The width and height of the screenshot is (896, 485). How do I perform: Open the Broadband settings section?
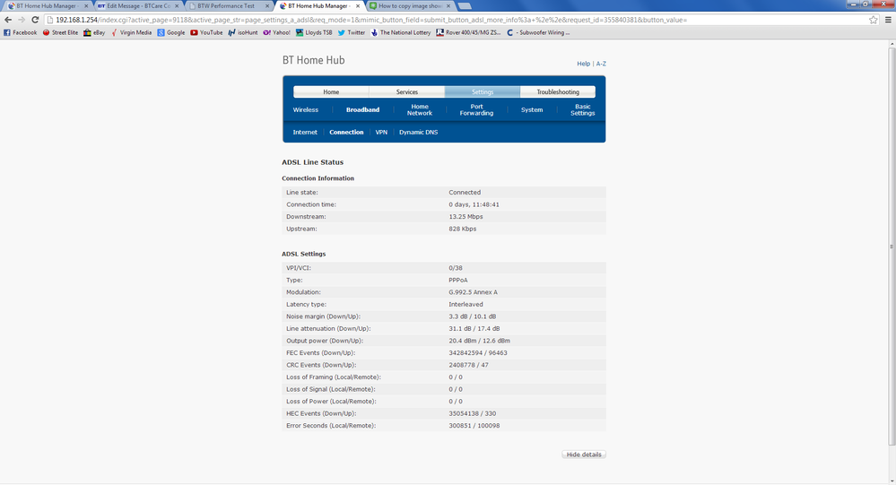pos(363,109)
